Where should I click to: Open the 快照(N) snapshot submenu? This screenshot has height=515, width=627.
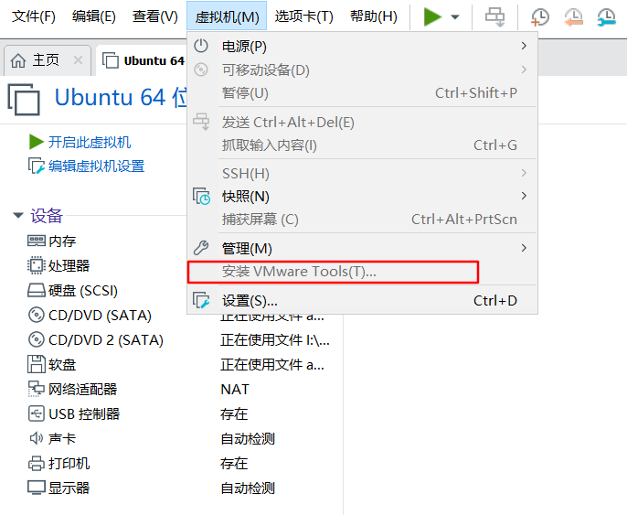363,197
